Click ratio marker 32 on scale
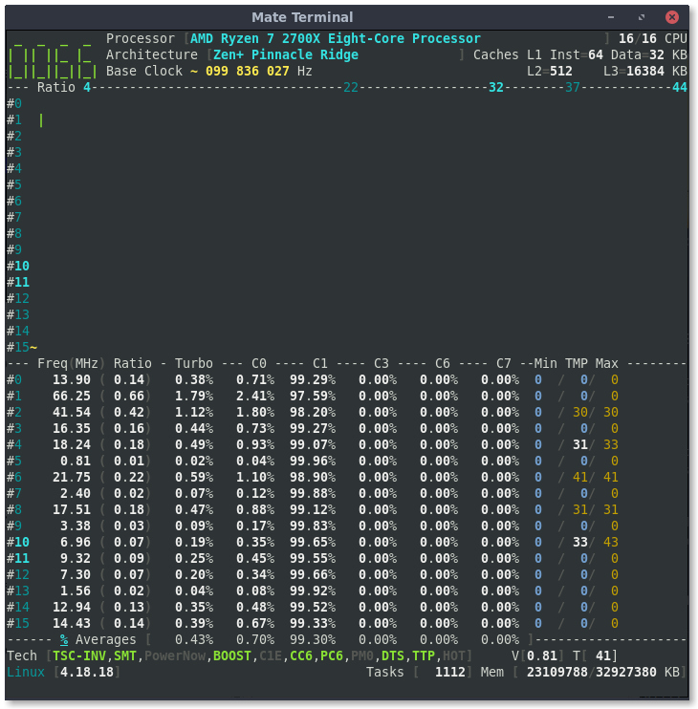698x709 pixels. point(496,87)
